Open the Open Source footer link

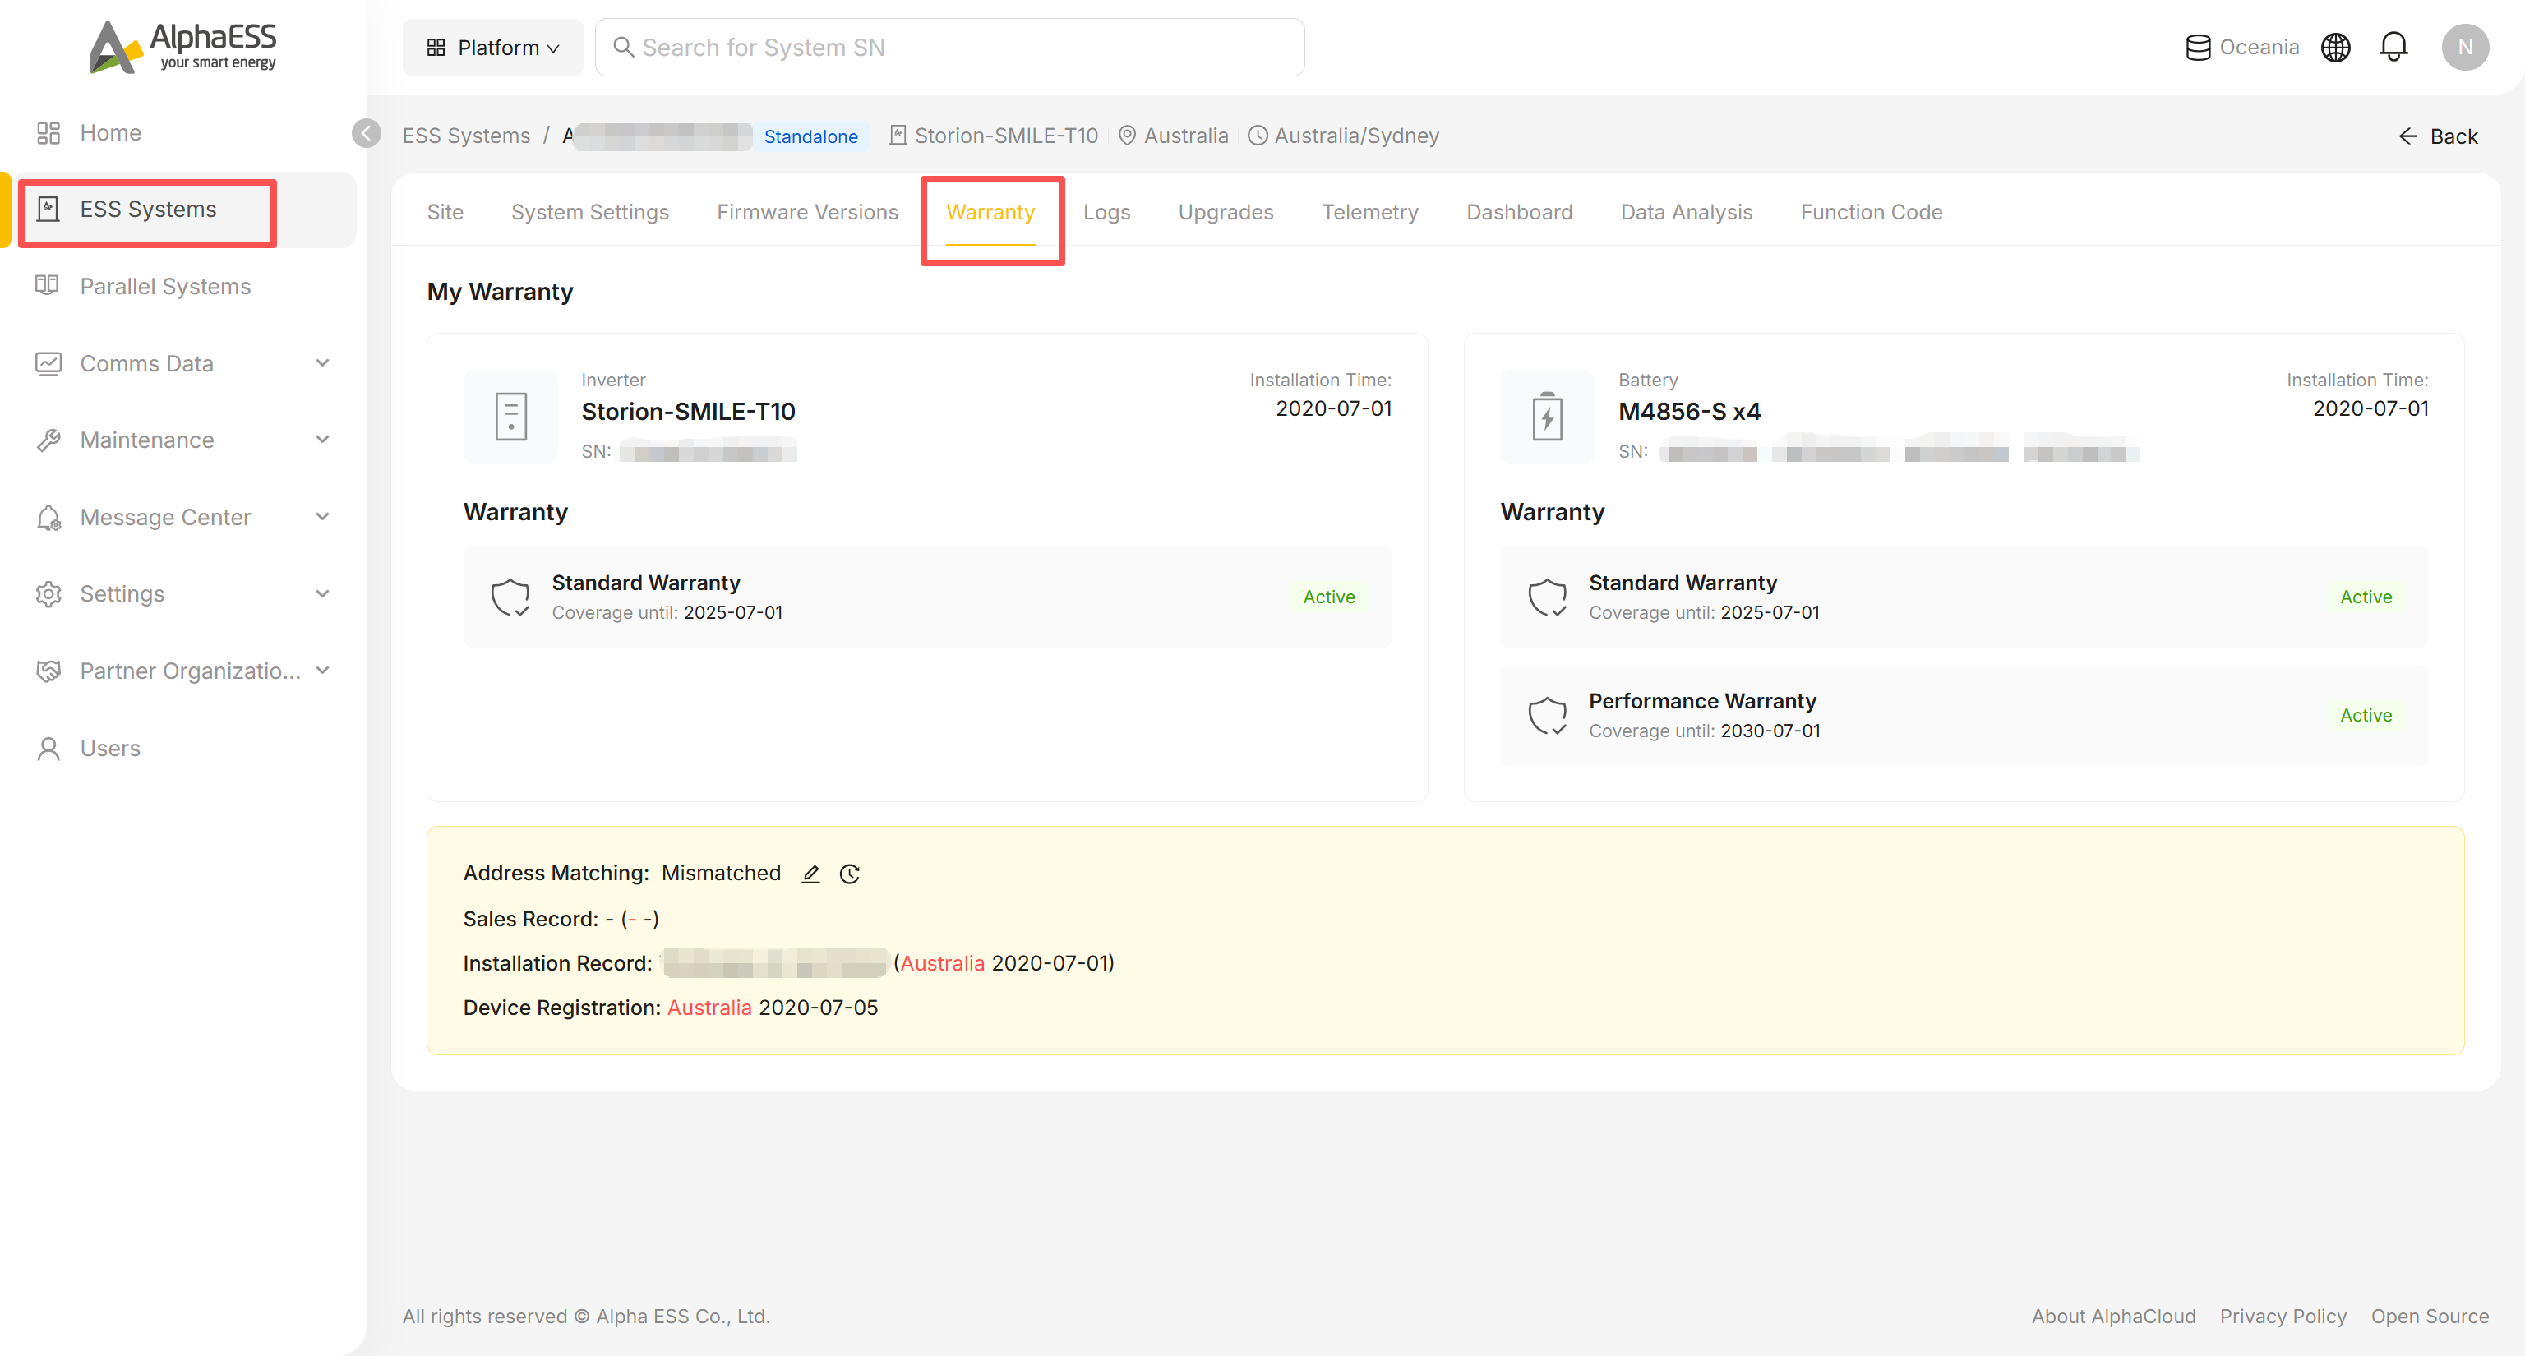coord(2430,1316)
